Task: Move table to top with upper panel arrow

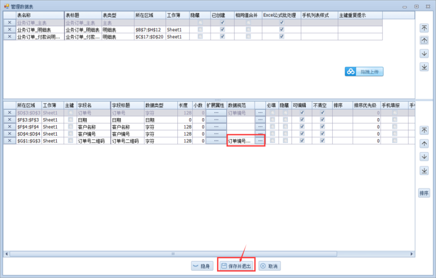Action: click(424, 28)
